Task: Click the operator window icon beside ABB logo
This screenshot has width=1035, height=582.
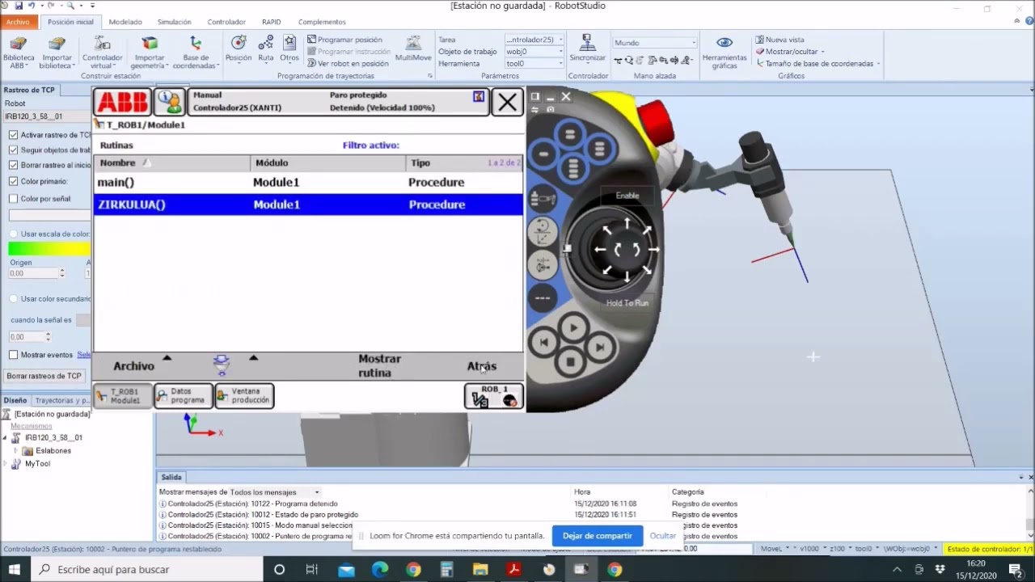Action: point(170,102)
